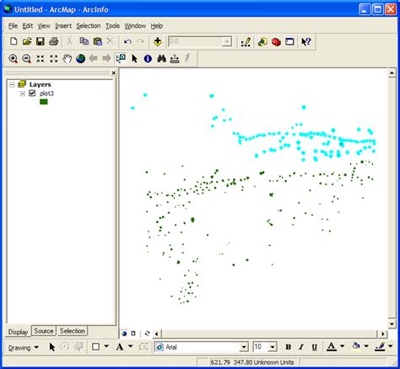The image size is (400, 369).
Task: Open the Edit menu
Action: click(28, 26)
